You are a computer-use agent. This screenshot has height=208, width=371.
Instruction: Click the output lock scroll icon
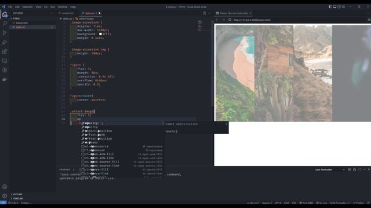click(x=354, y=169)
